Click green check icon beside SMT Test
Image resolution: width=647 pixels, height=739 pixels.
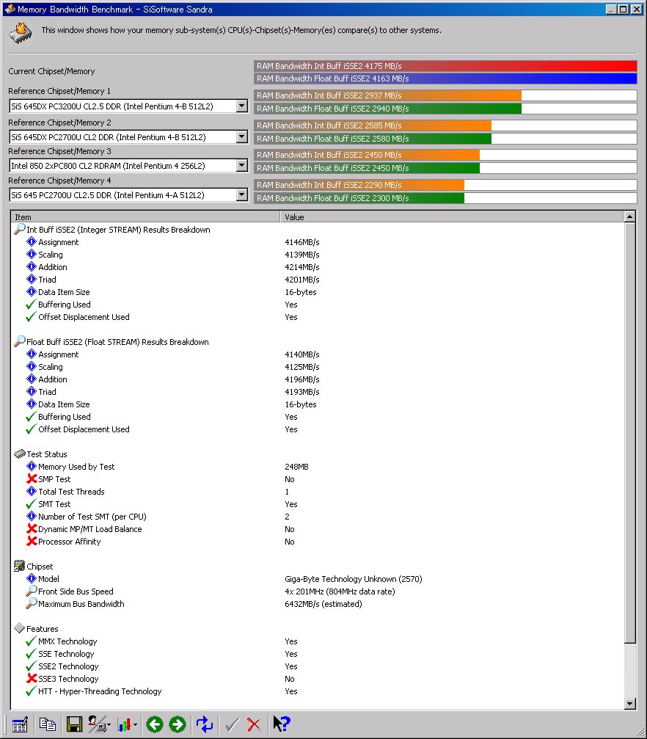pos(31,504)
